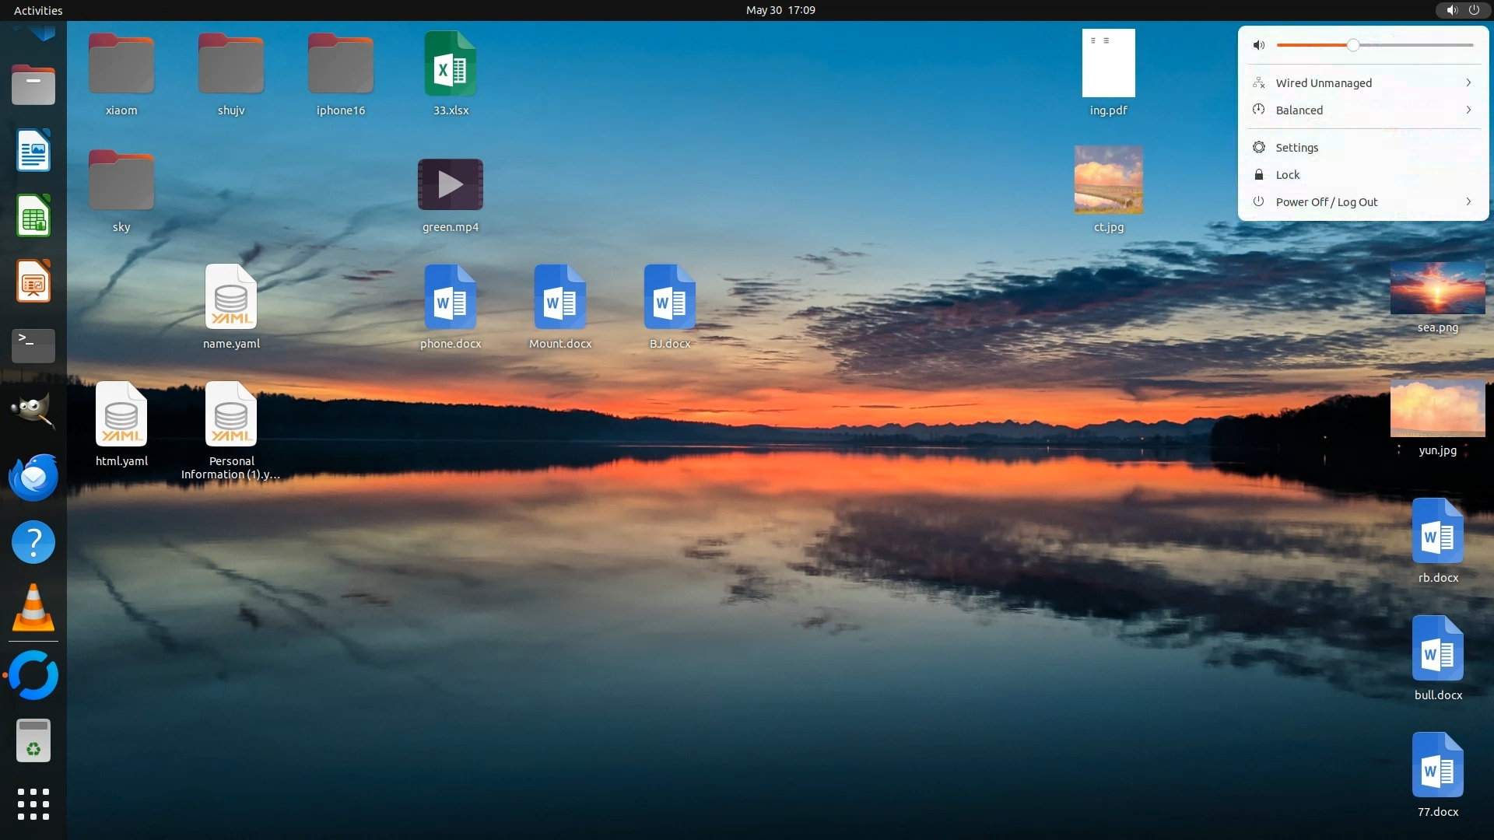Select the green.mp4 video file
Viewport: 1494px width, 840px height.
point(451,185)
